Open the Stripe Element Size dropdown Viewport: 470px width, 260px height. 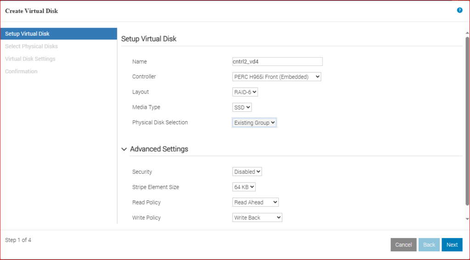(244, 187)
